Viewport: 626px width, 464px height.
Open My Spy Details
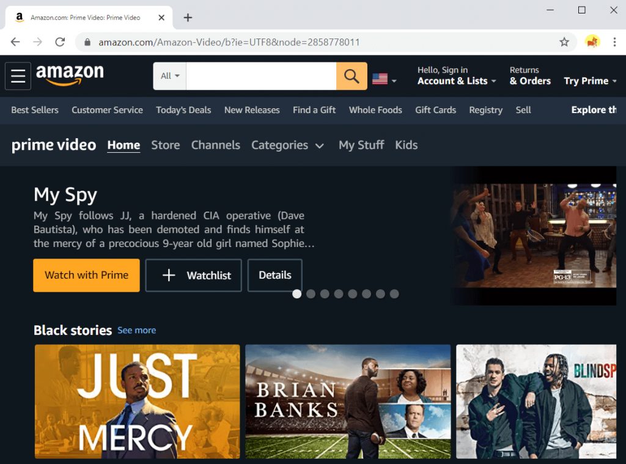pos(274,275)
